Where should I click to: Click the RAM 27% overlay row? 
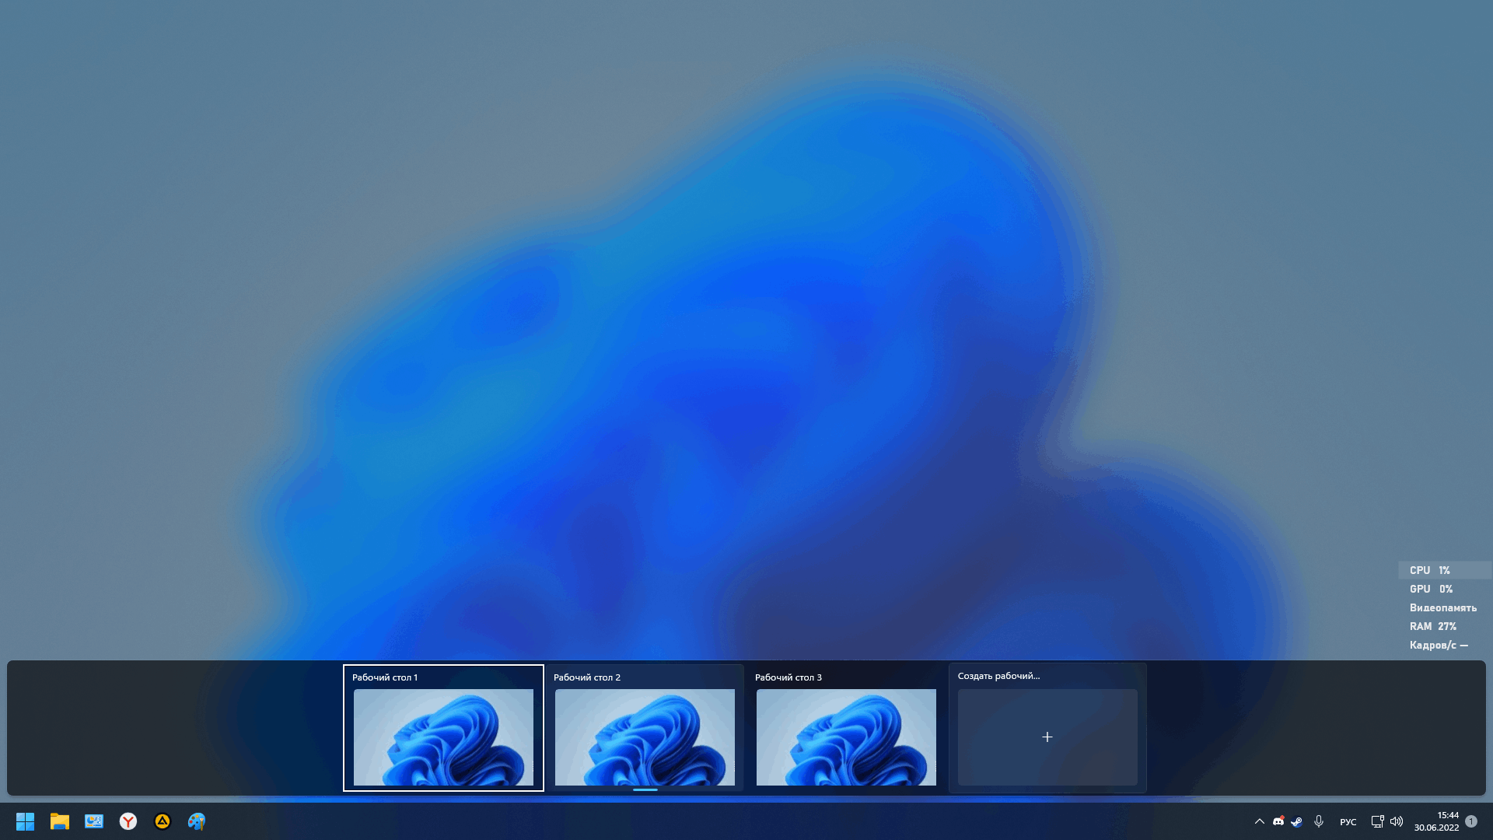coord(1445,626)
